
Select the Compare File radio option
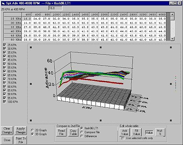coord(82,132)
